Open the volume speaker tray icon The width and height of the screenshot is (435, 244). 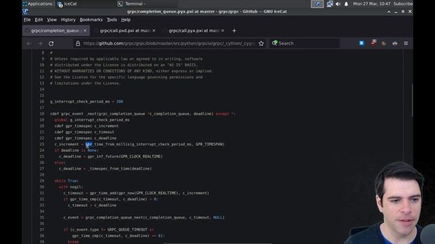coord(338,4)
